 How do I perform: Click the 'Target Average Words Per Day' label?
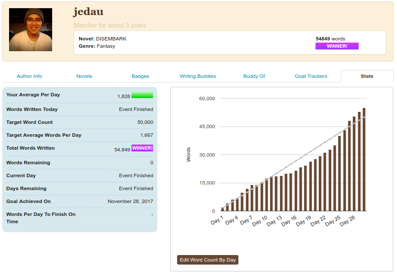(x=44, y=135)
